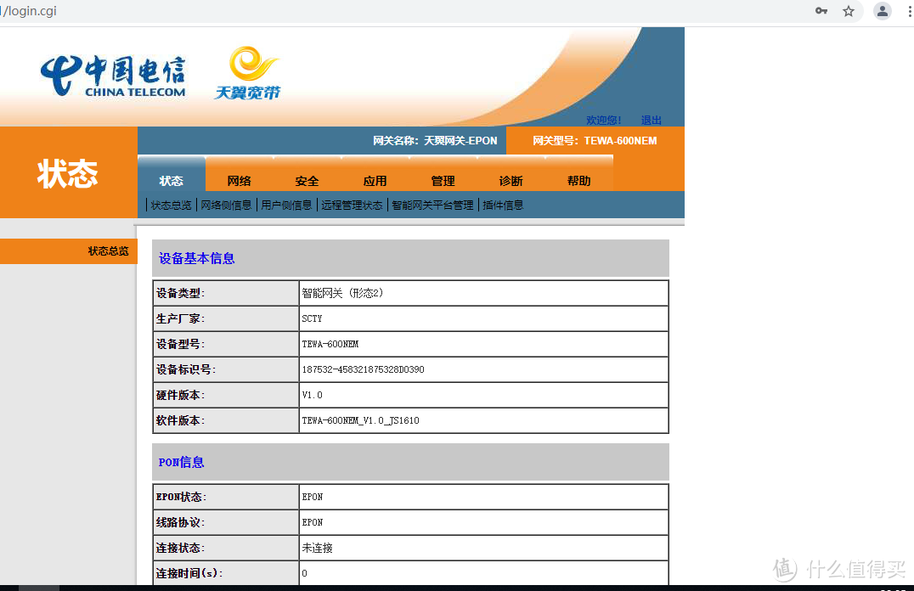Image resolution: width=914 pixels, height=591 pixels.
Task: Open the 帮助 menu item
Action: click(x=580, y=180)
